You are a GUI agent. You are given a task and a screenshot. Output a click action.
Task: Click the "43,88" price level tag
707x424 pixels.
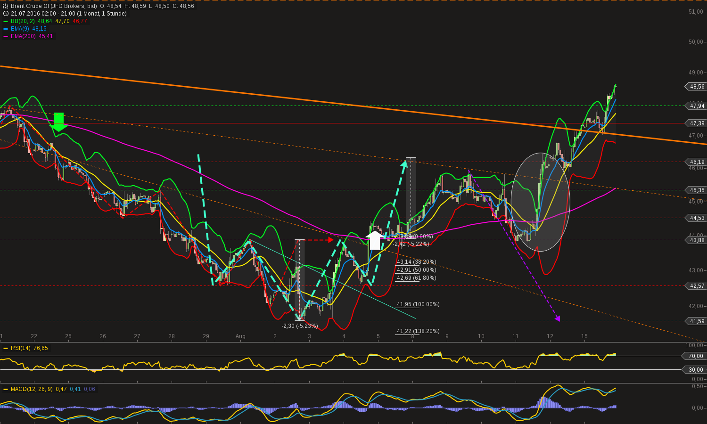click(696, 240)
